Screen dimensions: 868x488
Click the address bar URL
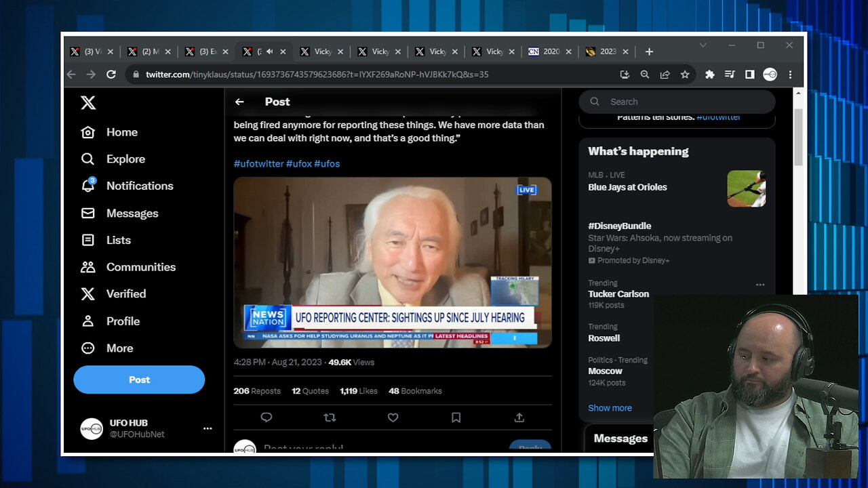tap(317, 75)
